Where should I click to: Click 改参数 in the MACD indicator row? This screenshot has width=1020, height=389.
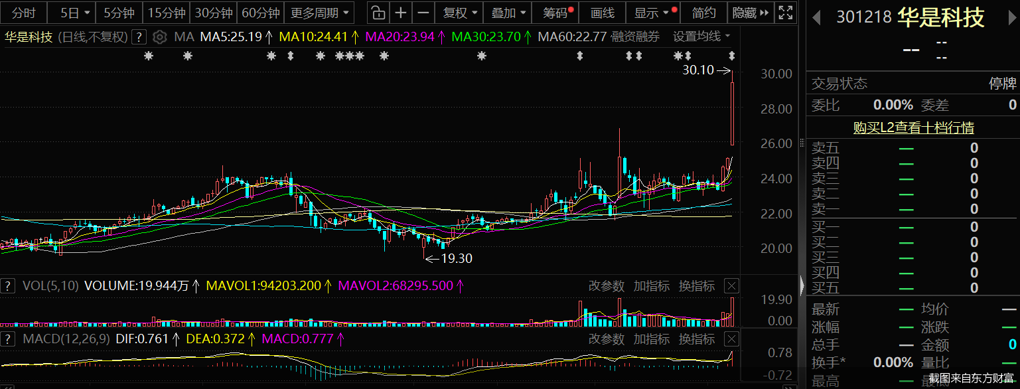(x=607, y=339)
